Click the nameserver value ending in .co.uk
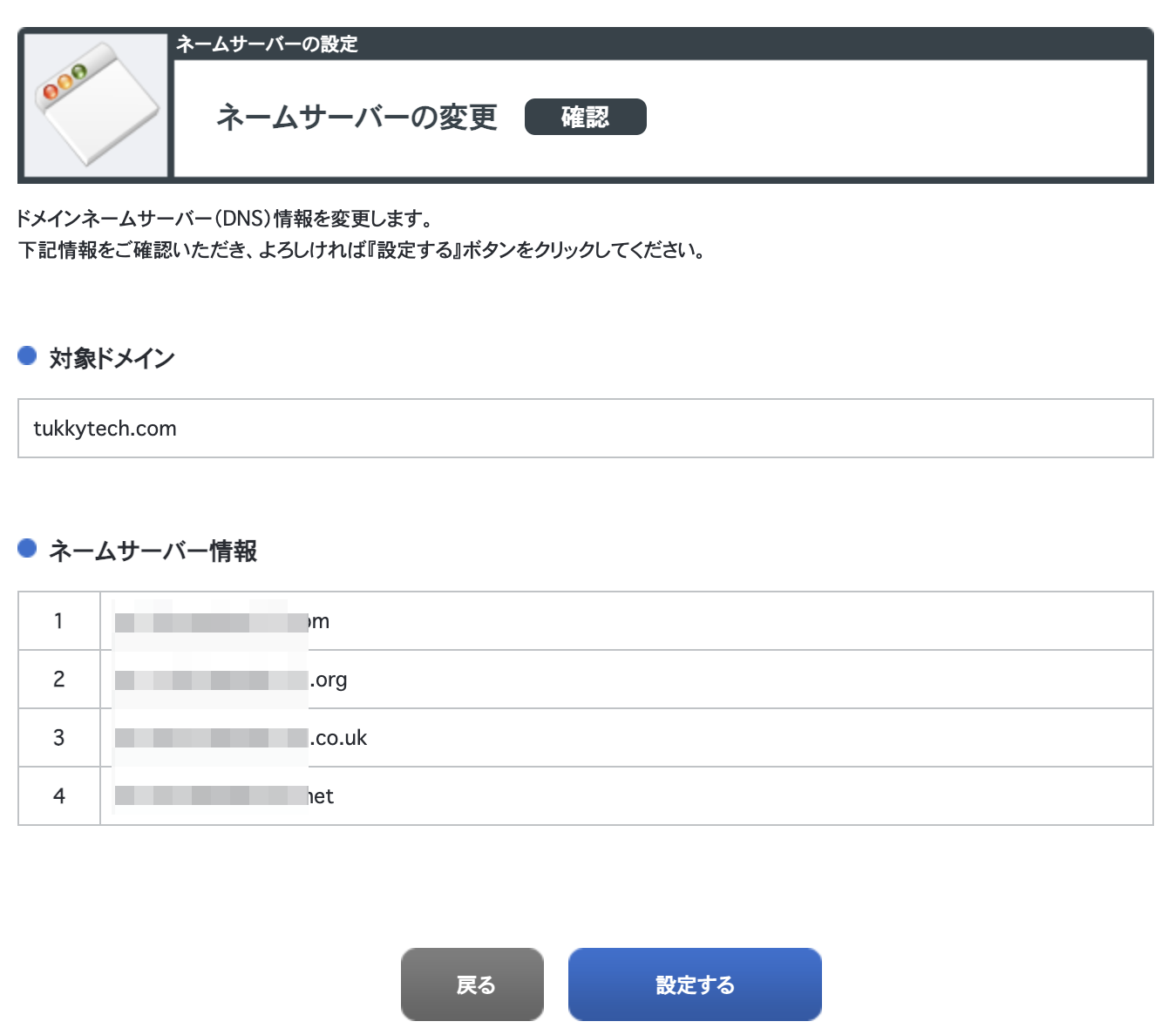Image resolution: width=1175 pixels, height=1035 pixels. (241, 739)
